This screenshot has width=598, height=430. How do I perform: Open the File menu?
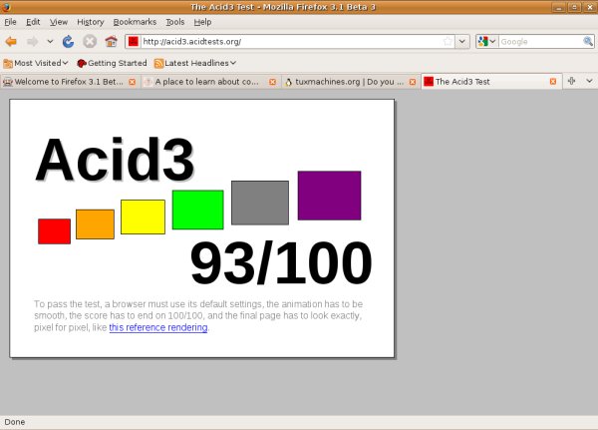click(x=10, y=22)
